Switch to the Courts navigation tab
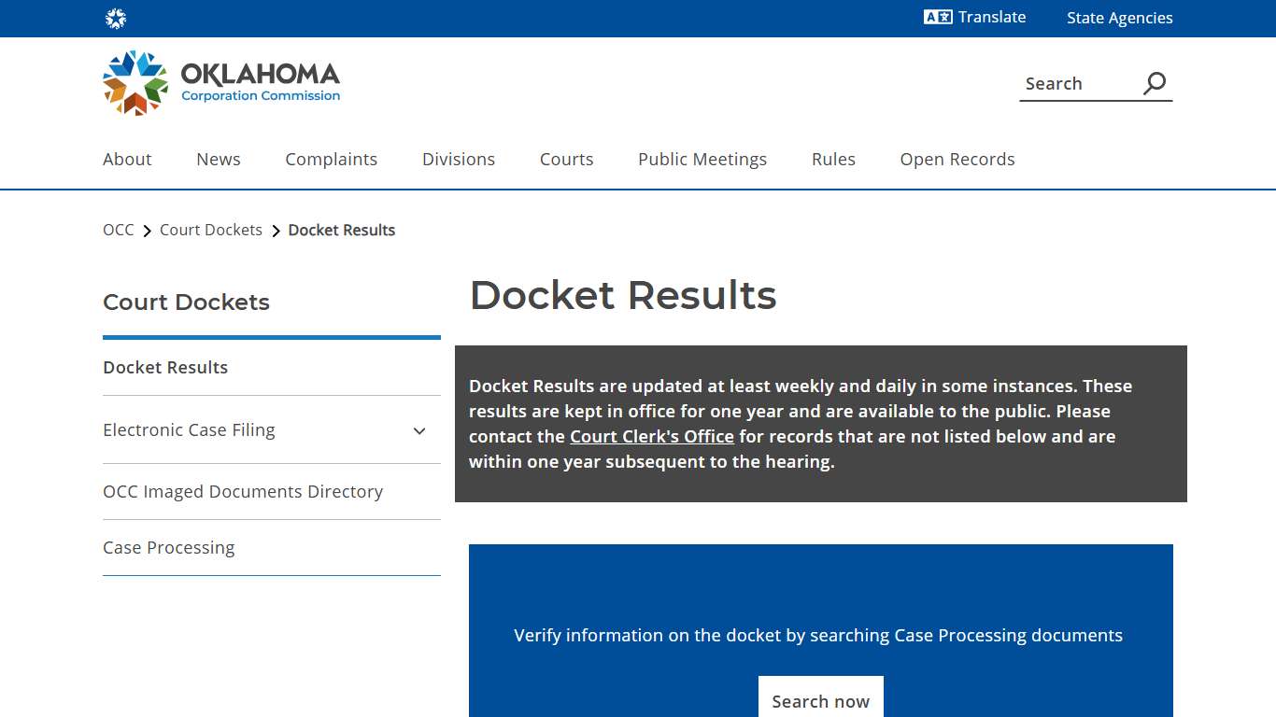This screenshot has height=717, width=1276. click(566, 159)
